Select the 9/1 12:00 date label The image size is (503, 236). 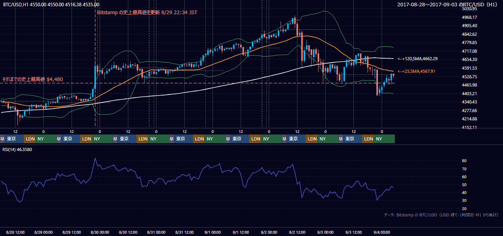tap(241, 232)
